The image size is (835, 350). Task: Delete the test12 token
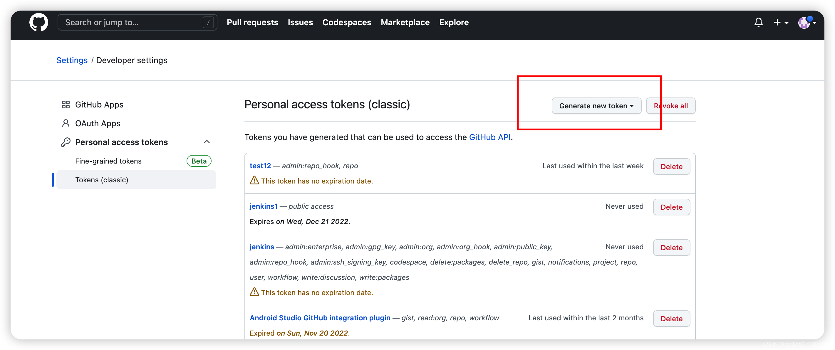tap(671, 166)
